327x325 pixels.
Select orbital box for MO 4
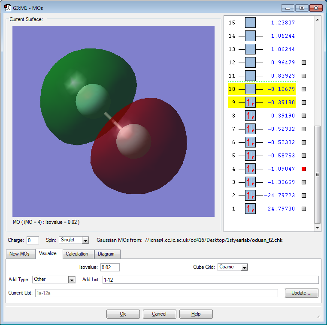(250, 169)
